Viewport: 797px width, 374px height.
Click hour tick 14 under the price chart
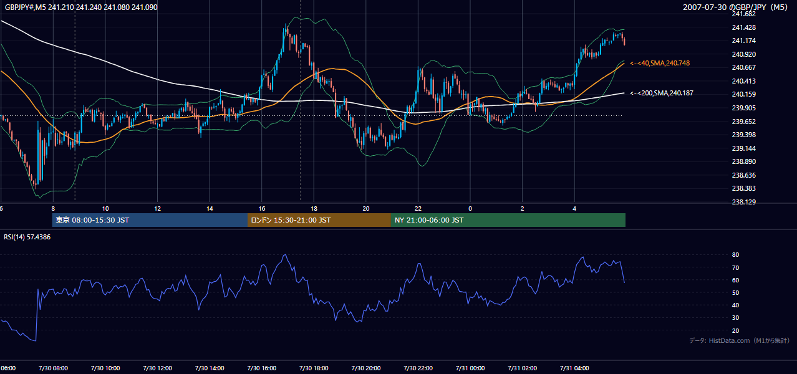click(x=210, y=209)
